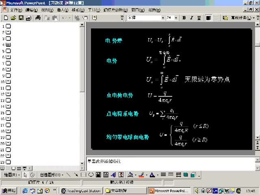This screenshot has height=195, width=260.
Task: Switch to TeachingCast Station taskbar window
Action: (x=81, y=191)
